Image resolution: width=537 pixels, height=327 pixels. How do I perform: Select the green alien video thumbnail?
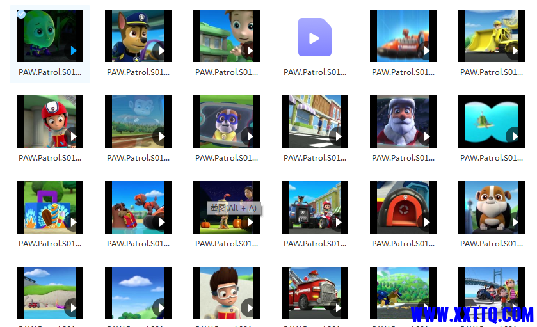coord(50,36)
